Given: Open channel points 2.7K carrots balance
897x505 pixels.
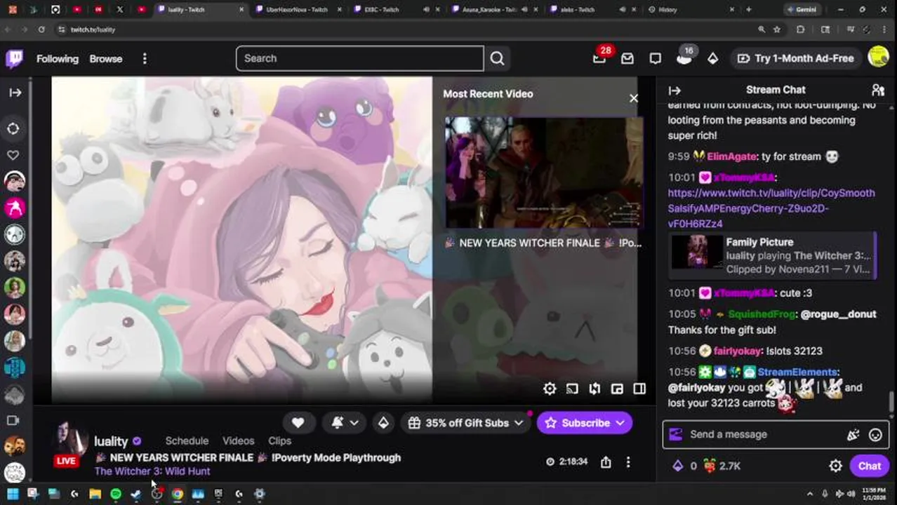Looking at the screenshot, I should pos(722,466).
